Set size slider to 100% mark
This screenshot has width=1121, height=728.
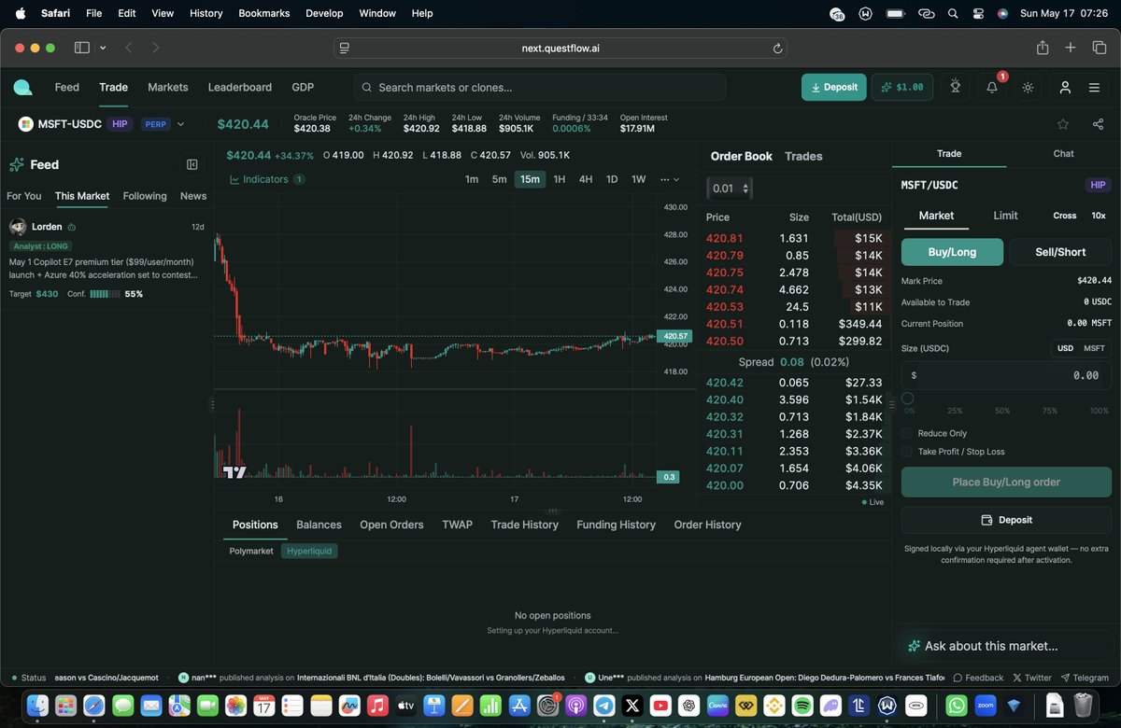coord(1100,411)
